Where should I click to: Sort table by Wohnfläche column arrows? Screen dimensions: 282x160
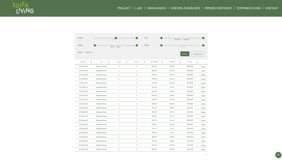tap(162, 62)
